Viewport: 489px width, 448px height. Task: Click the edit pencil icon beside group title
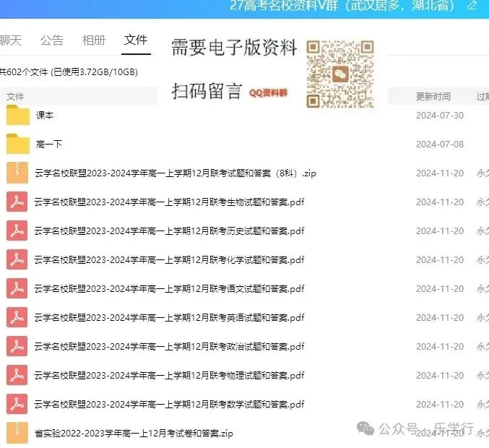click(472, 4)
